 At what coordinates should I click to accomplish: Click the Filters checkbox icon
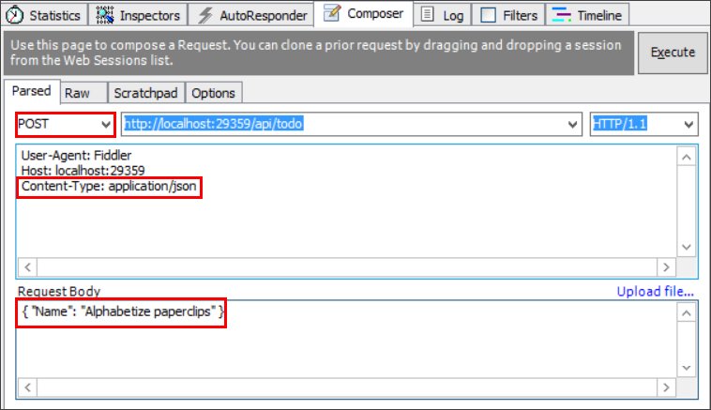(489, 15)
